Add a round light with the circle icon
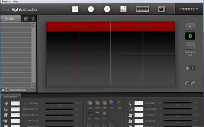This screenshot has height=127, width=204. (91, 9)
